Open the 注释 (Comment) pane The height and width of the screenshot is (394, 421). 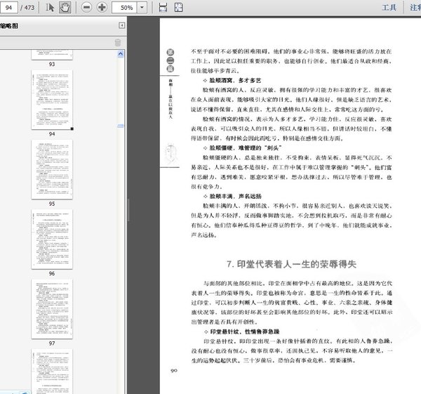[x=415, y=8]
